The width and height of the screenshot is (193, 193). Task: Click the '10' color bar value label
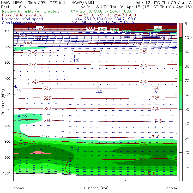point(187,167)
